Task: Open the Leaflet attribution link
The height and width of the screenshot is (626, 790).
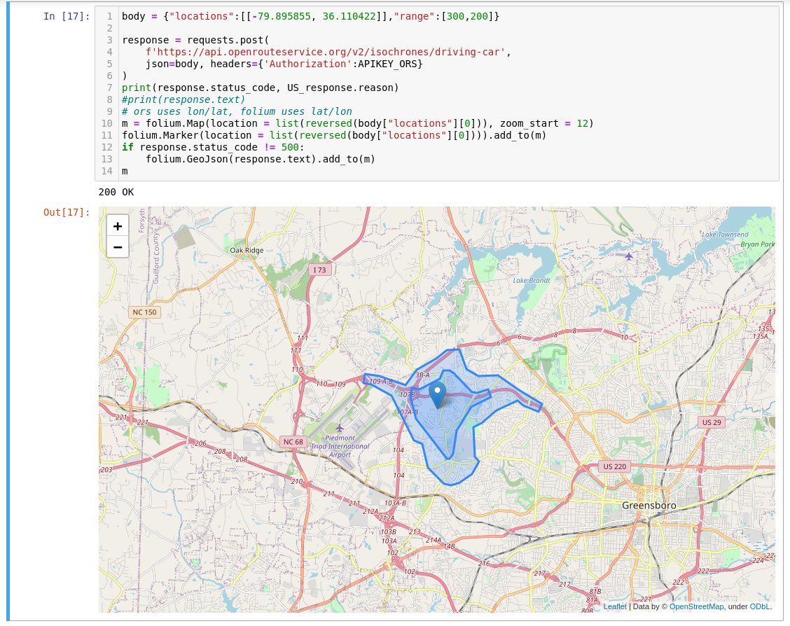Action: (615, 606)
